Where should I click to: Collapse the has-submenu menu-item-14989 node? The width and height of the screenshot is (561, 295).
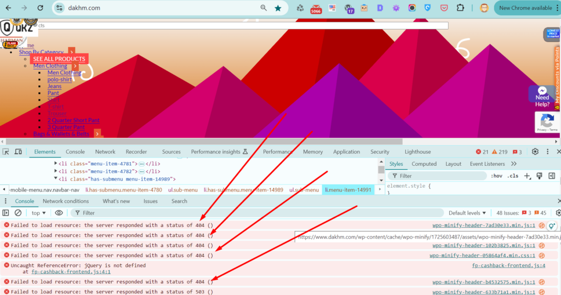tap(55, 179)
